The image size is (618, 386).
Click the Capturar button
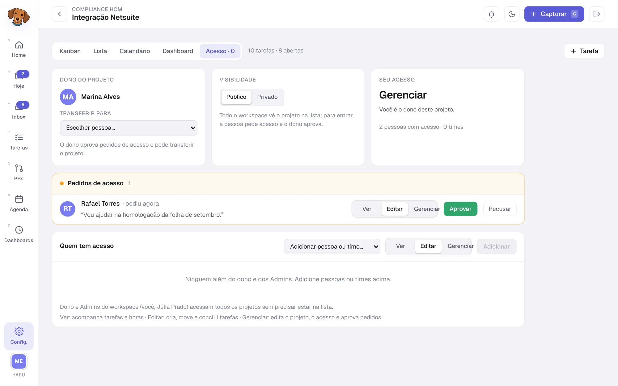[554, 14]
